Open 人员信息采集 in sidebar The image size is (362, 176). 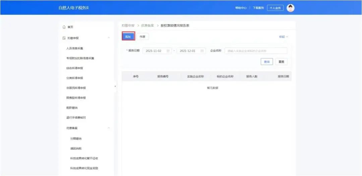74,49
